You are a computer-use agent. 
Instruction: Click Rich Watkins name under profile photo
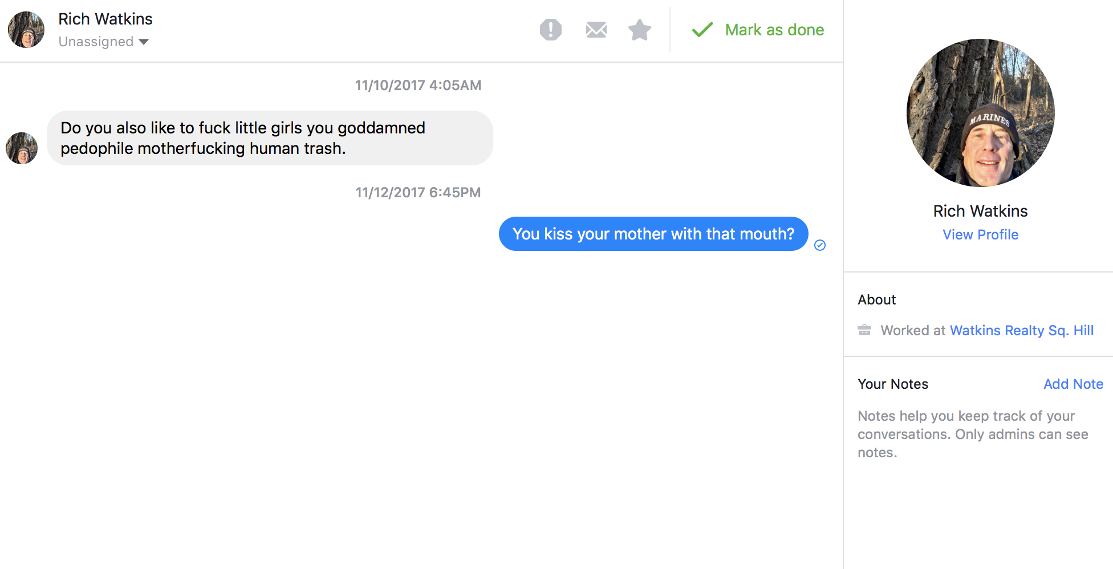point(980,211)
